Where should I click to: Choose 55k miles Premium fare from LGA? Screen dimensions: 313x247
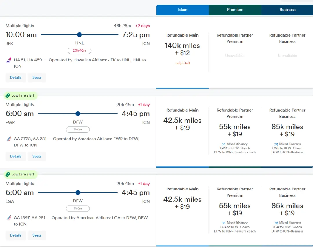click(235, 209)
